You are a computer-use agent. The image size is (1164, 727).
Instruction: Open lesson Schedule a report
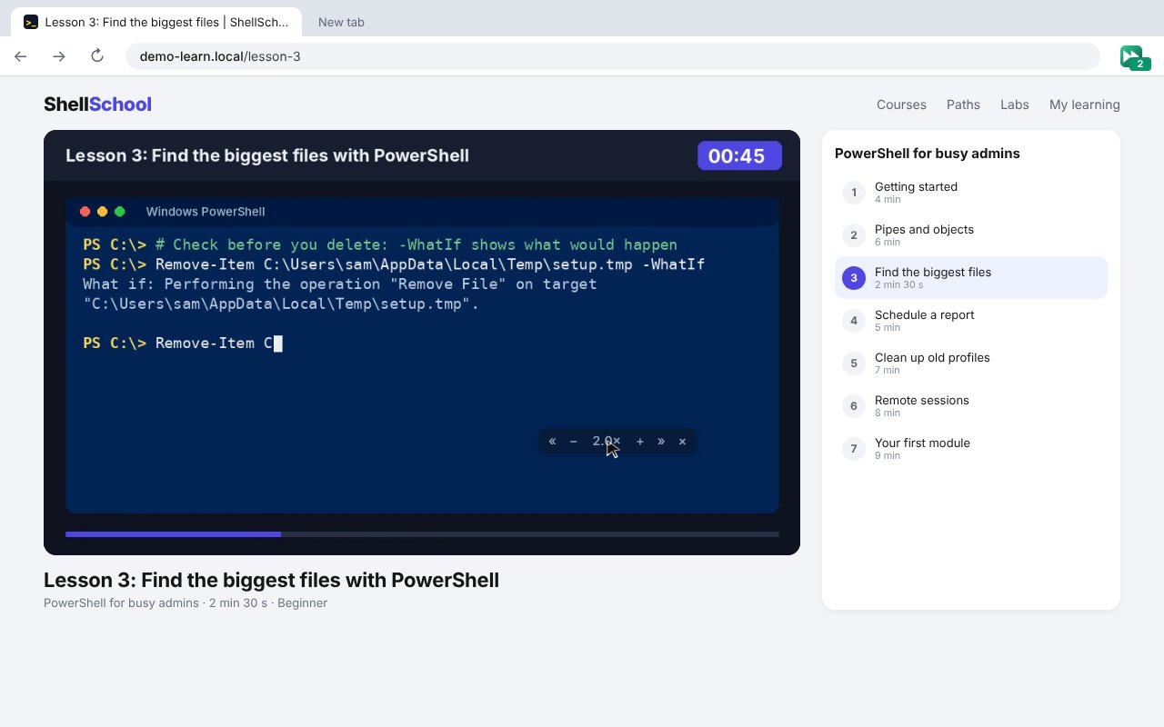[x=971, y=321]
